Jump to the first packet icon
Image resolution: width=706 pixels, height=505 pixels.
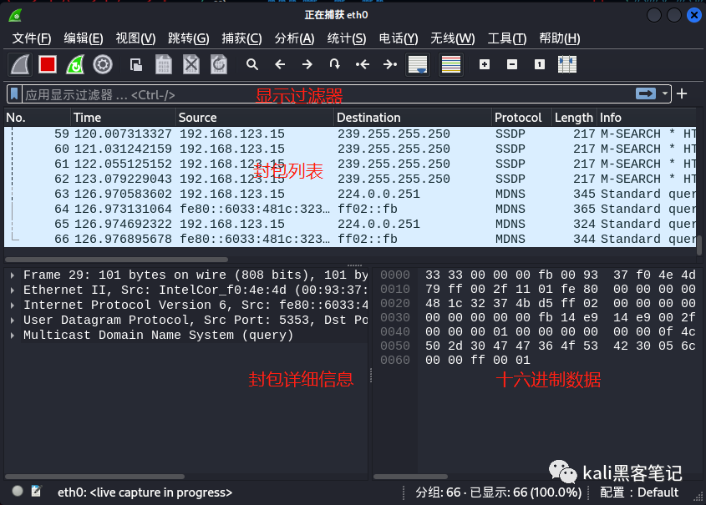(363, 65)
